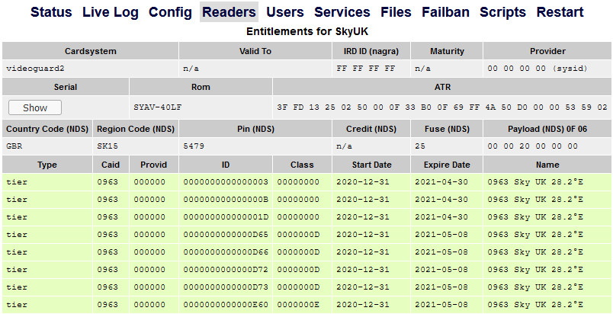This screenshot has width=613, height=314.
Task: Select tier ID 0000000000000D72
Action: point(226,270)
